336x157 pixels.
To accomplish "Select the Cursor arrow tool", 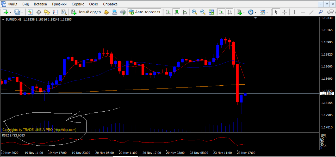I will pyautogui.click(x=276, y=12).
